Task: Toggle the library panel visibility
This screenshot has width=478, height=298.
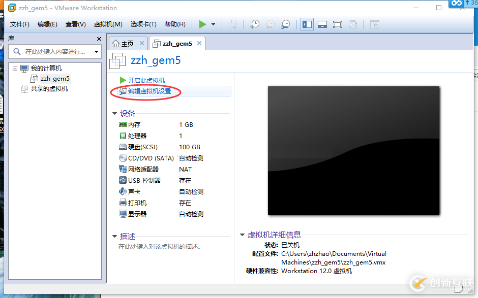Action: (307, 24)
